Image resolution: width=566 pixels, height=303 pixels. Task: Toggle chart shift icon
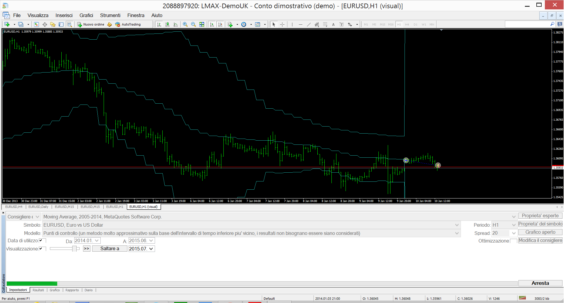(x=220, y=24)
